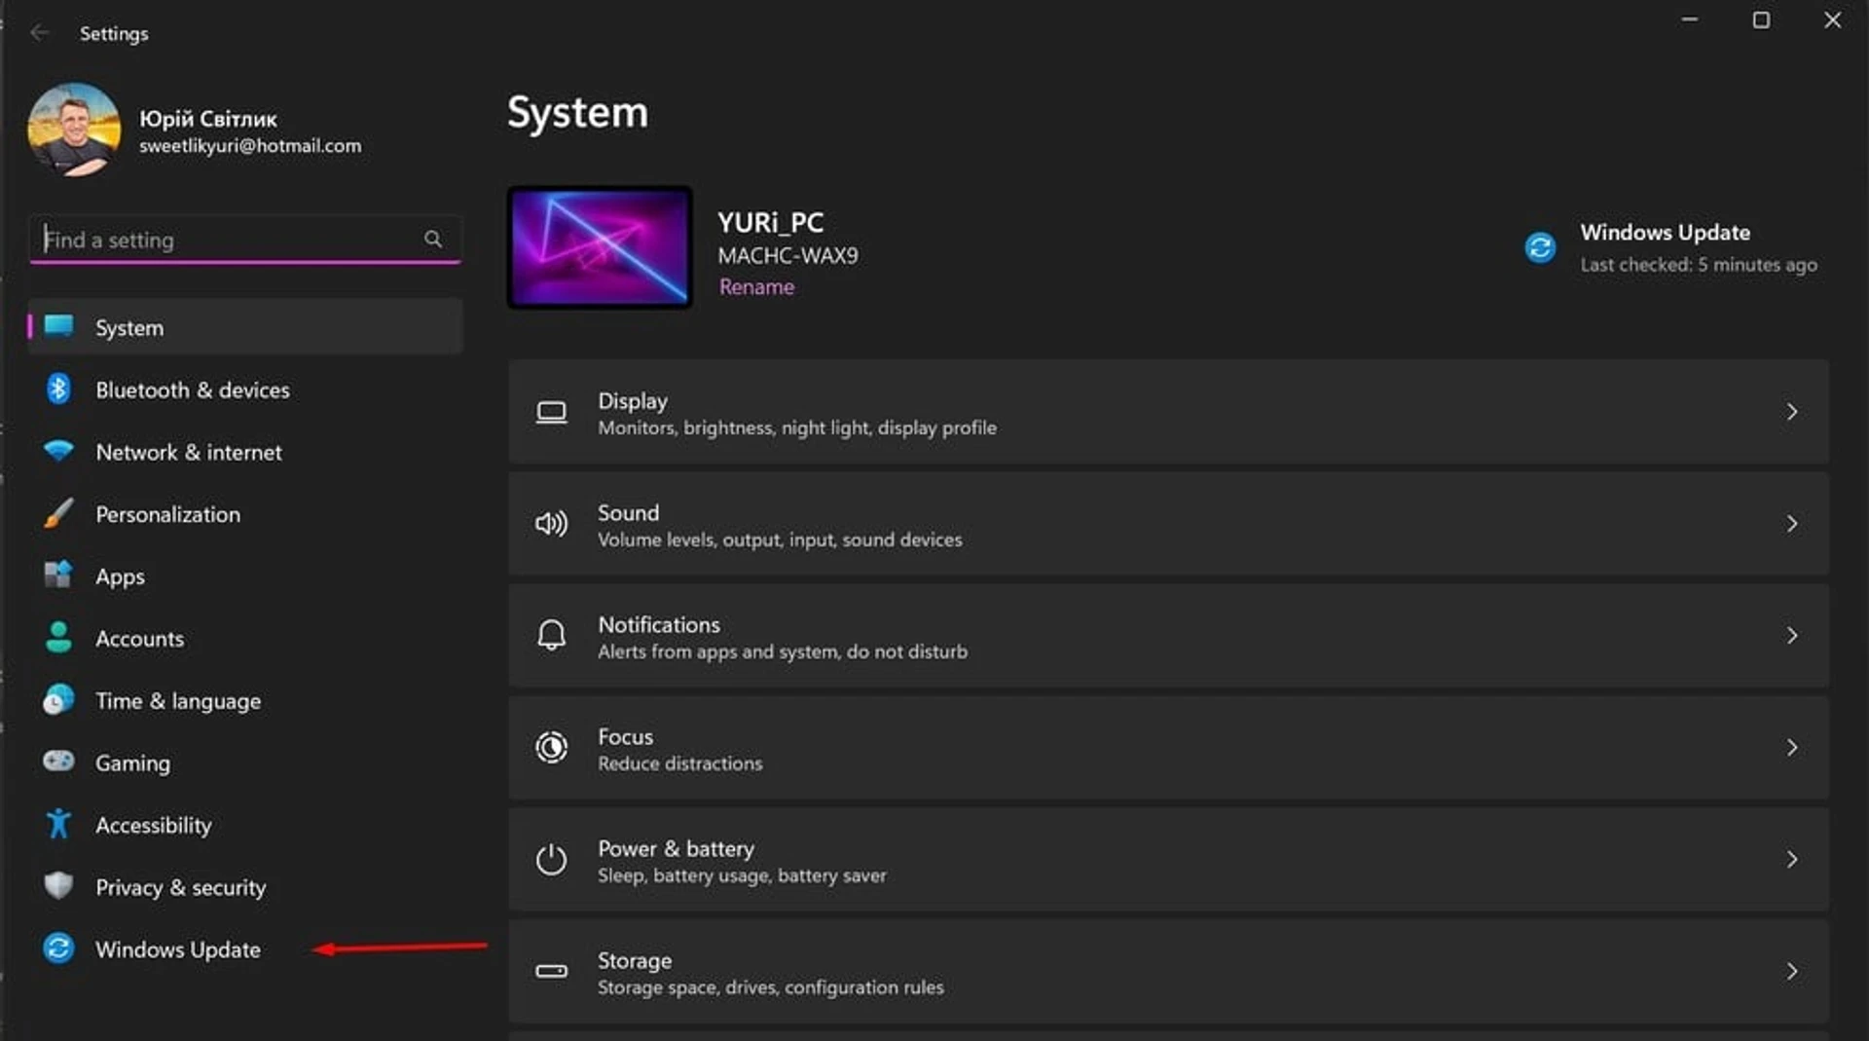The image size is (1869, 1041).
Task: Click the System monitor icon in sidebar
Action: click(x=58, y=326)
